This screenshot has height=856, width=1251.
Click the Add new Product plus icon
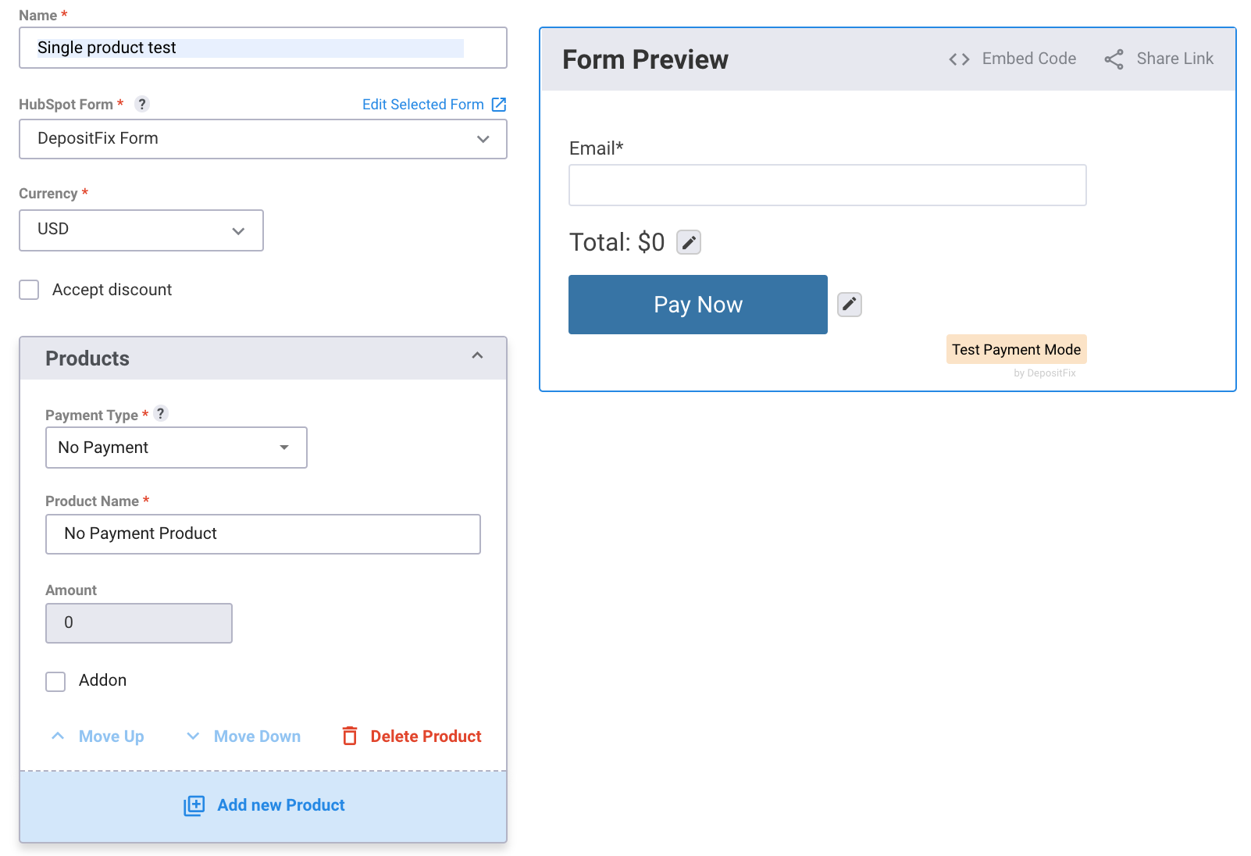coord(194,805)
